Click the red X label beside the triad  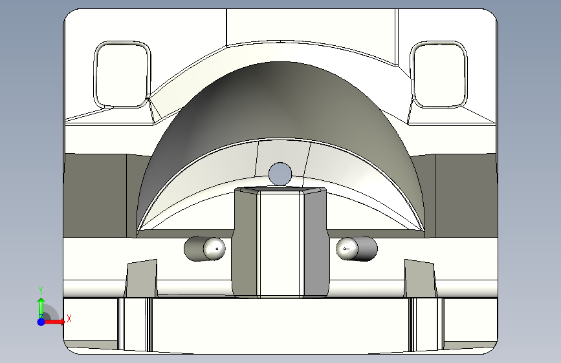(x=69, y=318)
